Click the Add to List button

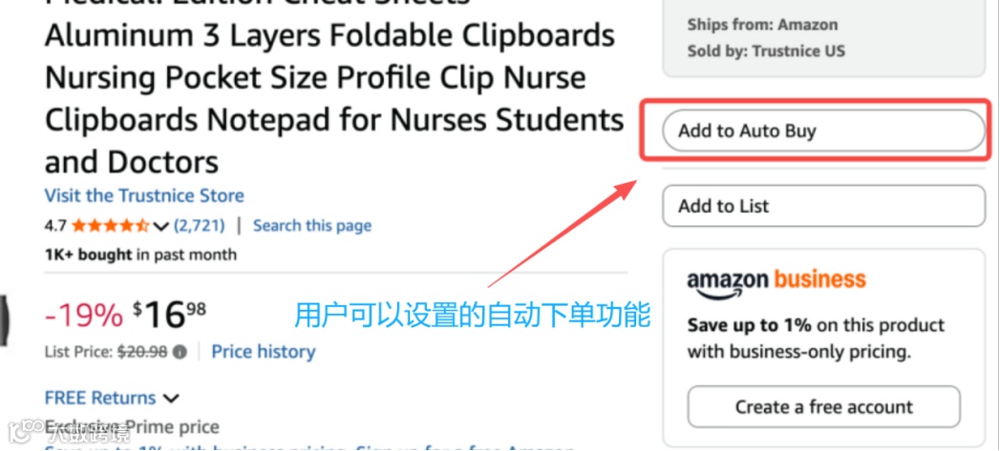(824, 206)
